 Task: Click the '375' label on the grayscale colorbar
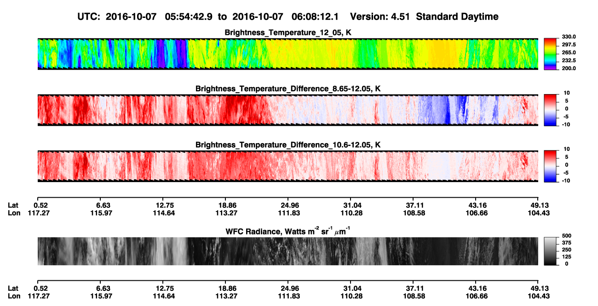(x=566, y=243)
